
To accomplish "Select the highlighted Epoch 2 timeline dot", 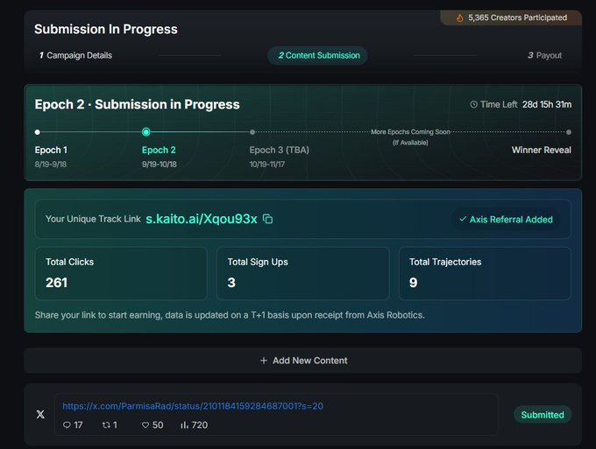I will [146, 132].
